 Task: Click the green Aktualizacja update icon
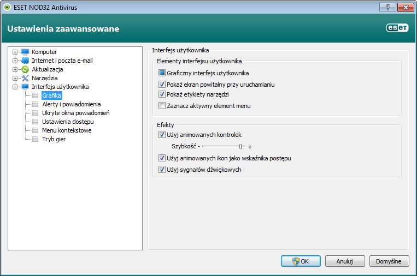click(25, 69)
